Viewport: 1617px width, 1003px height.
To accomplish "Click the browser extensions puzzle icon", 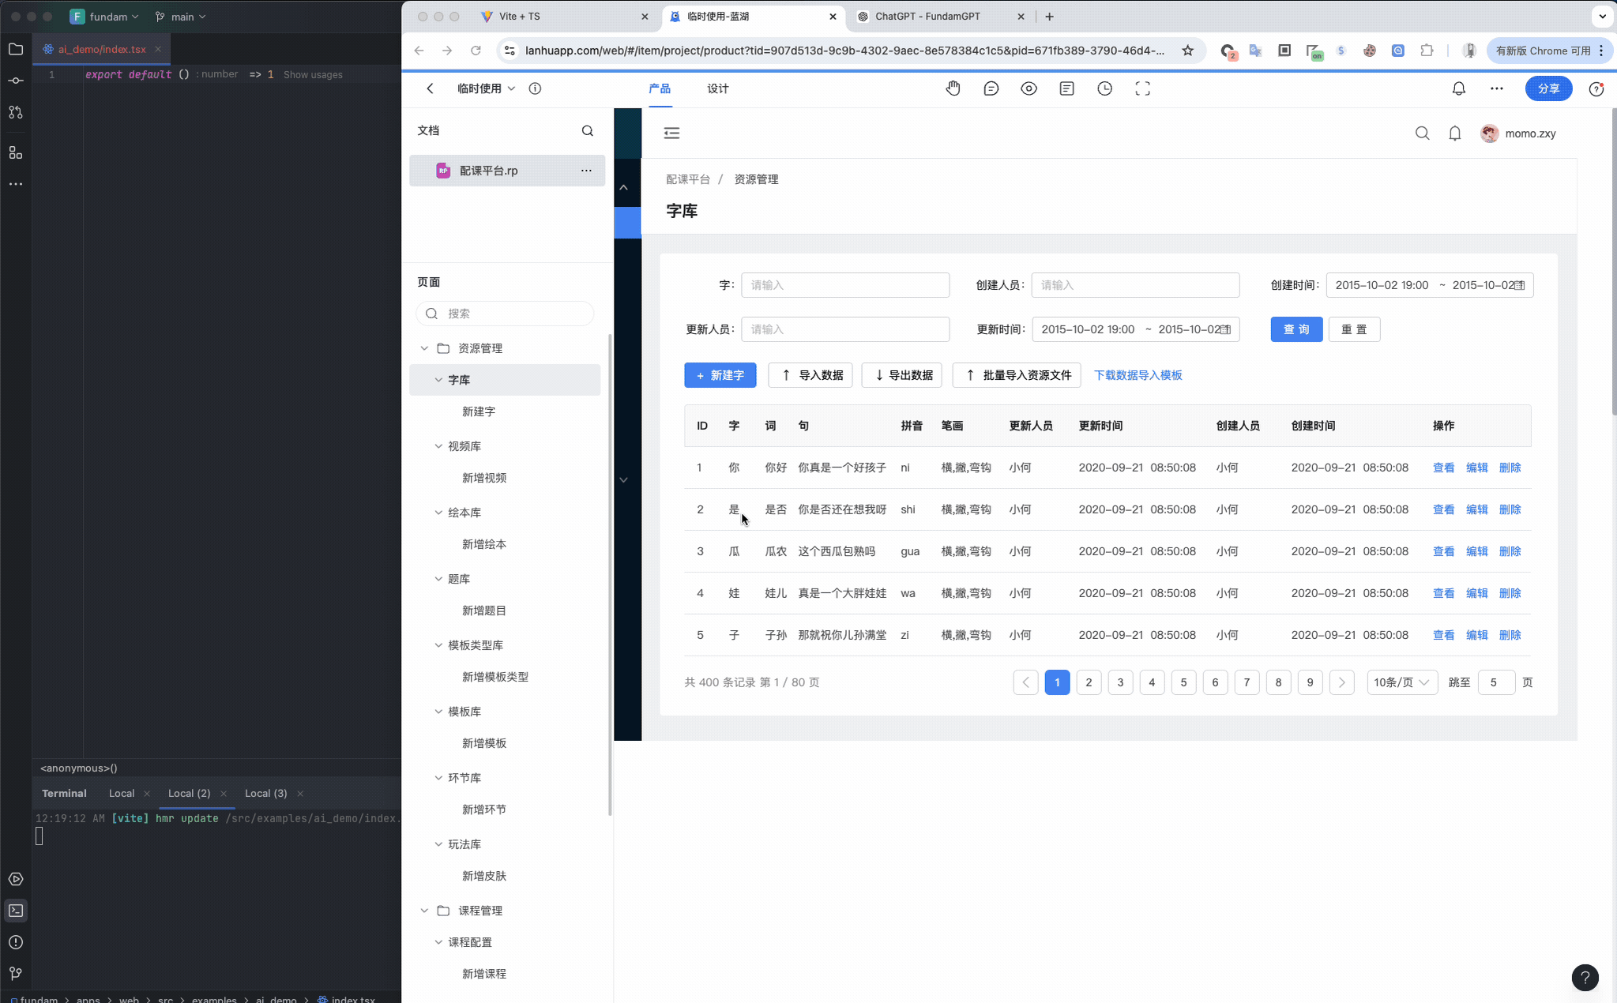I will tap(1427, 50).
